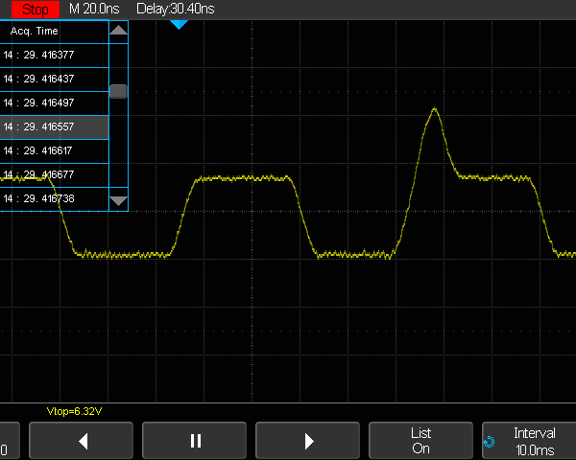This screenshot has height=460, width=576.
Task: Click the blue trigger position marker
Action: point(179,24)
